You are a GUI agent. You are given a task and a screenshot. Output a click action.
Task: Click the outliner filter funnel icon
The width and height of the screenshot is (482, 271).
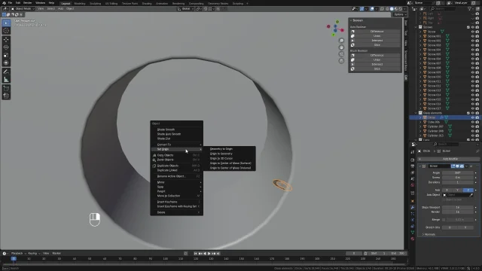pyautogui.click(x=470, y=9)
